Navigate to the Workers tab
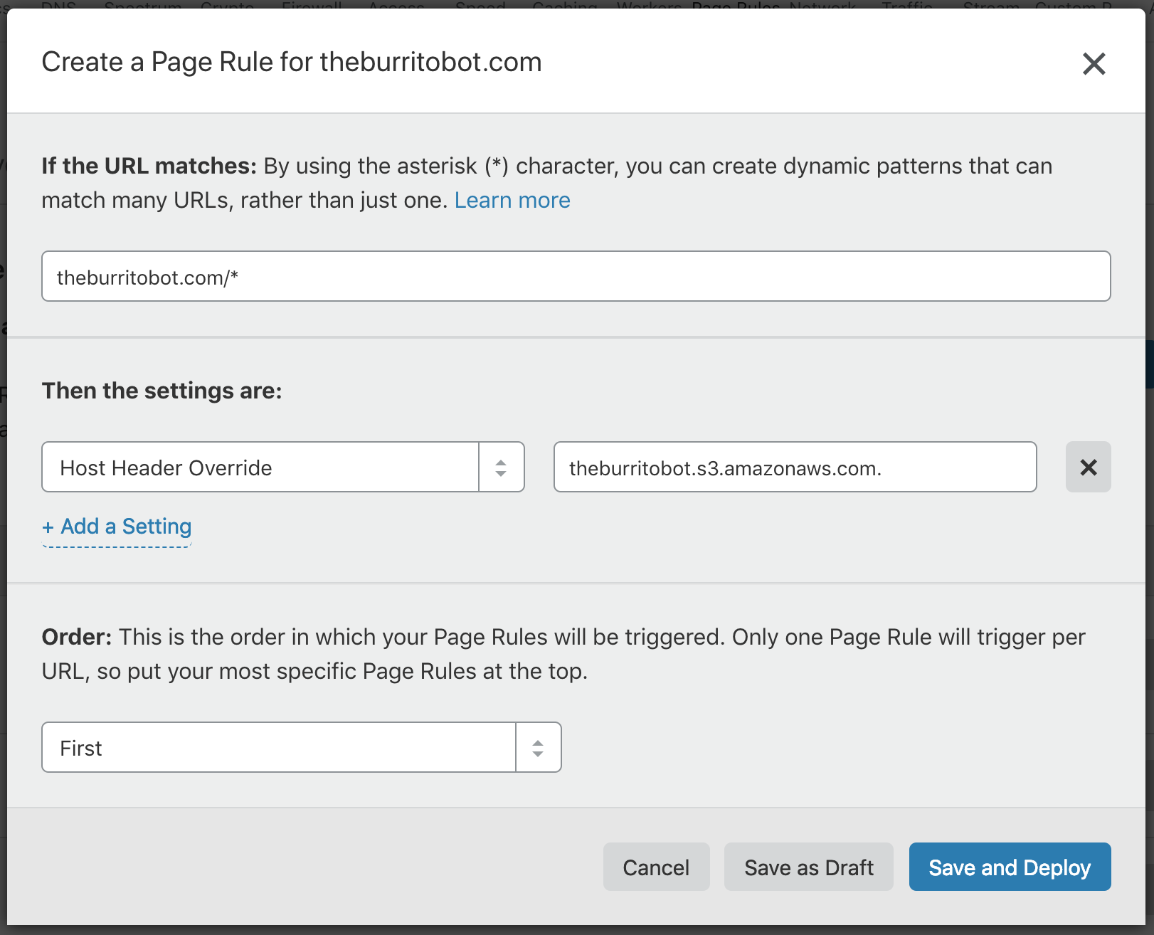The height and width of the screenshot is (935, 1154). [648, 7]
